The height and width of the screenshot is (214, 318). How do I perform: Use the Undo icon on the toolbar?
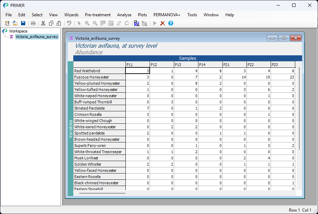click(x=68, y=23)
